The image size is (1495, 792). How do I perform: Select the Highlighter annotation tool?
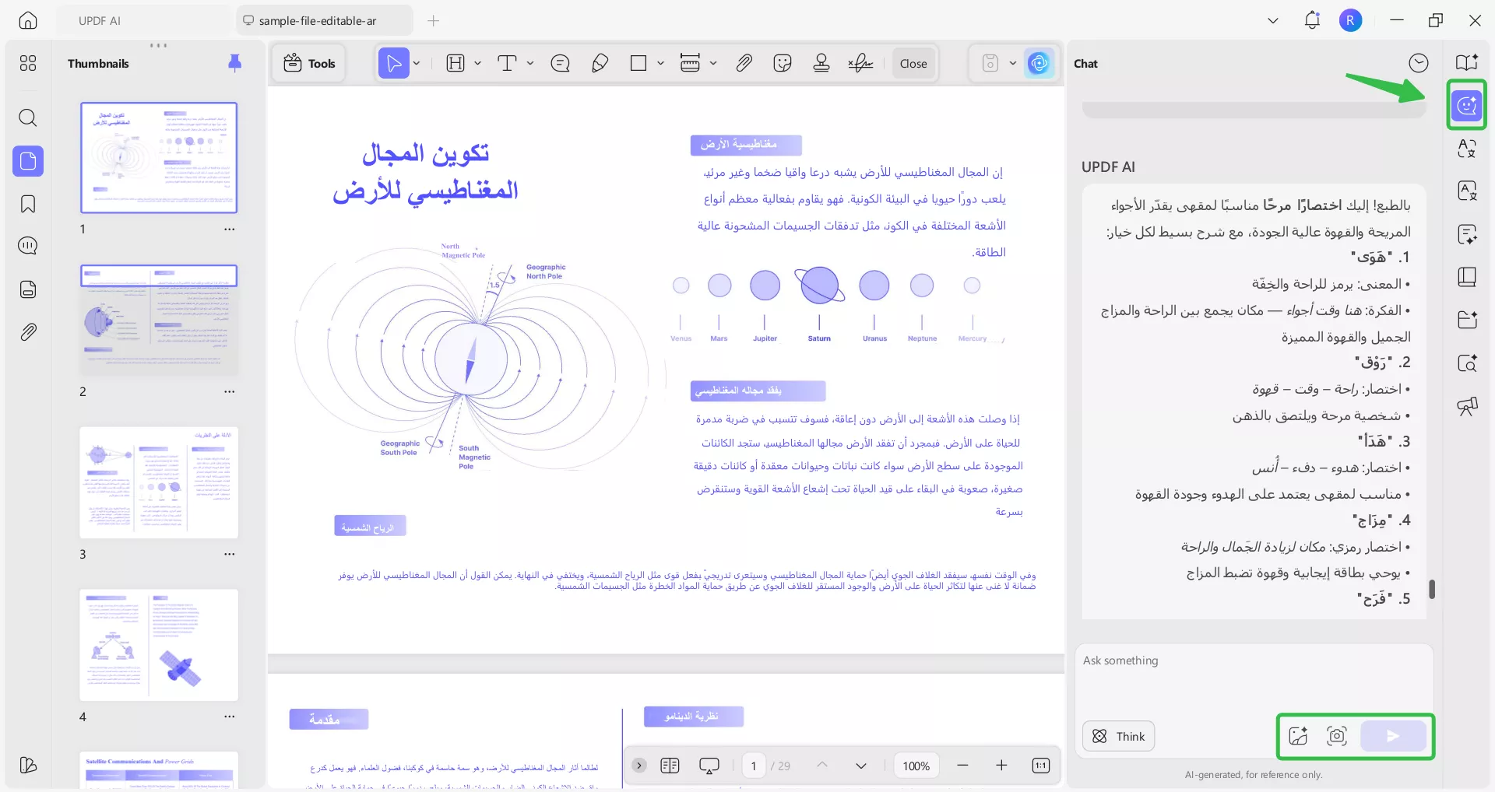click(600, 63)
